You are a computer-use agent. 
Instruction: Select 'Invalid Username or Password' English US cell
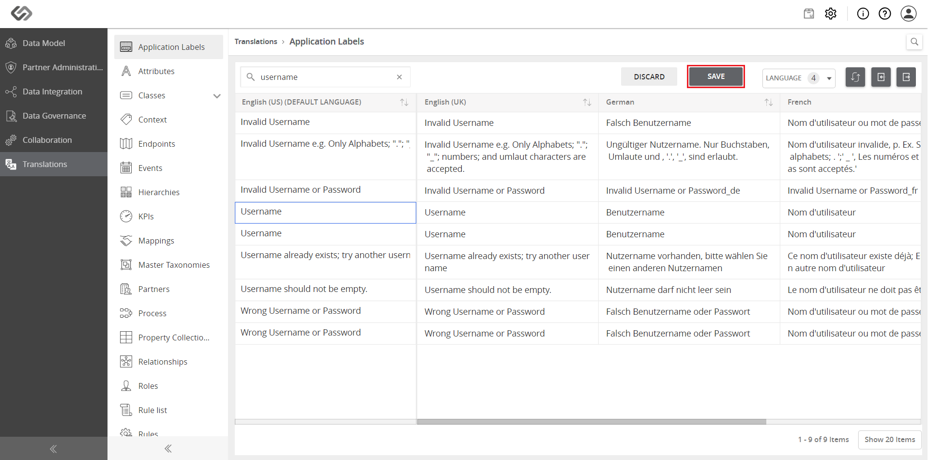(325, 190)
